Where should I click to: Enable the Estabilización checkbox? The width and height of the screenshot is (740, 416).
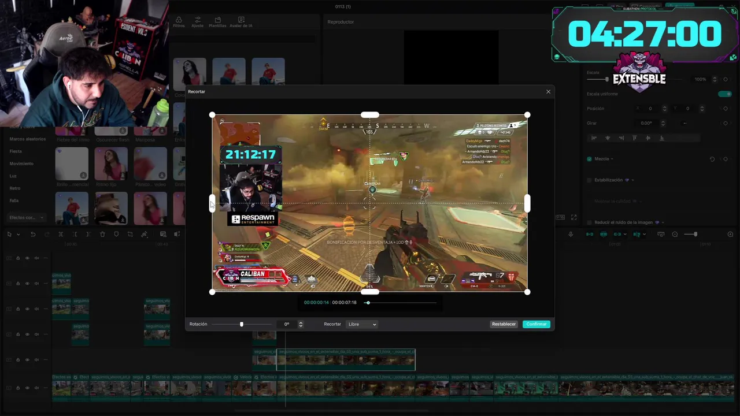(x=589, y=180)
